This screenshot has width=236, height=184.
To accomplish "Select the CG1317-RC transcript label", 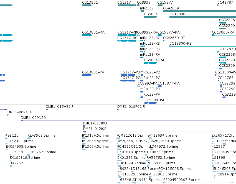I will tap(127, 38).
